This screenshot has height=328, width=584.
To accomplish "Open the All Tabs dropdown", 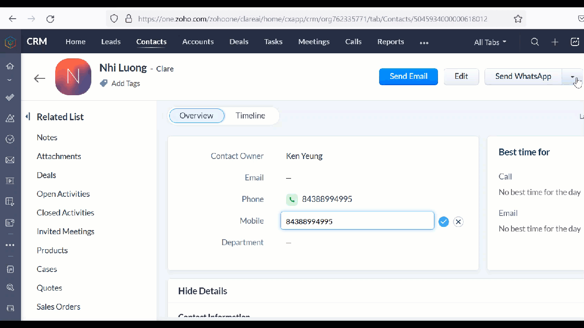I will tap(490, 42).
